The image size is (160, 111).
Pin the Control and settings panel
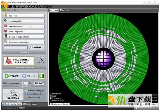coord(46,10)
